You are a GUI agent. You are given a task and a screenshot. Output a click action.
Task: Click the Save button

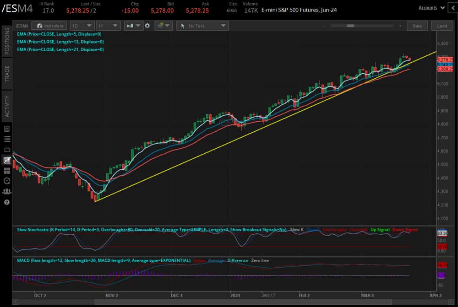[417, 26]
